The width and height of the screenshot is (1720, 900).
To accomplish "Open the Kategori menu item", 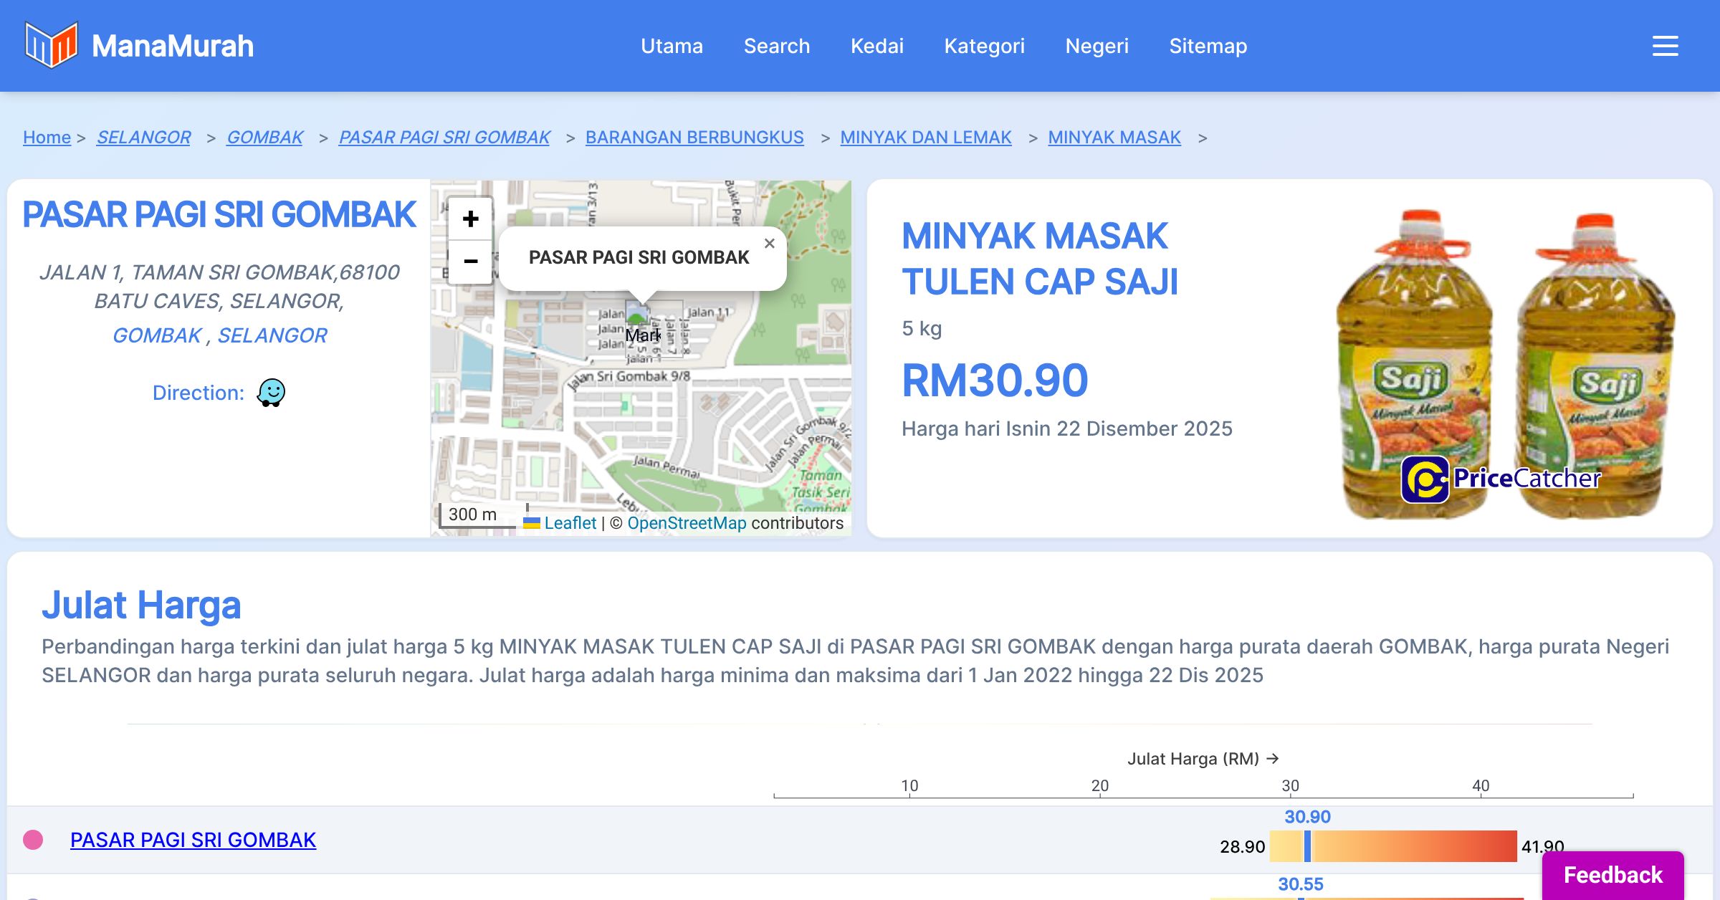I will pyautogui.click(x=984, y=46).
